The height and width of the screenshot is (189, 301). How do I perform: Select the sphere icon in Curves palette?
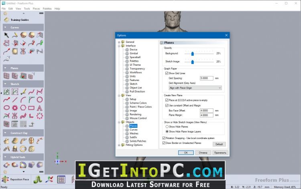pyautogui.click(x=15, y=51)
